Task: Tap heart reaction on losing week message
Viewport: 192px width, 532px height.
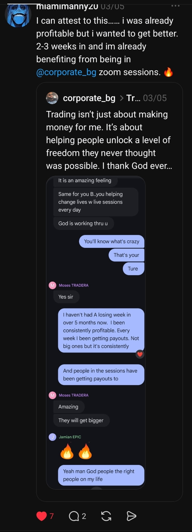Action: [x=140, y=354]
